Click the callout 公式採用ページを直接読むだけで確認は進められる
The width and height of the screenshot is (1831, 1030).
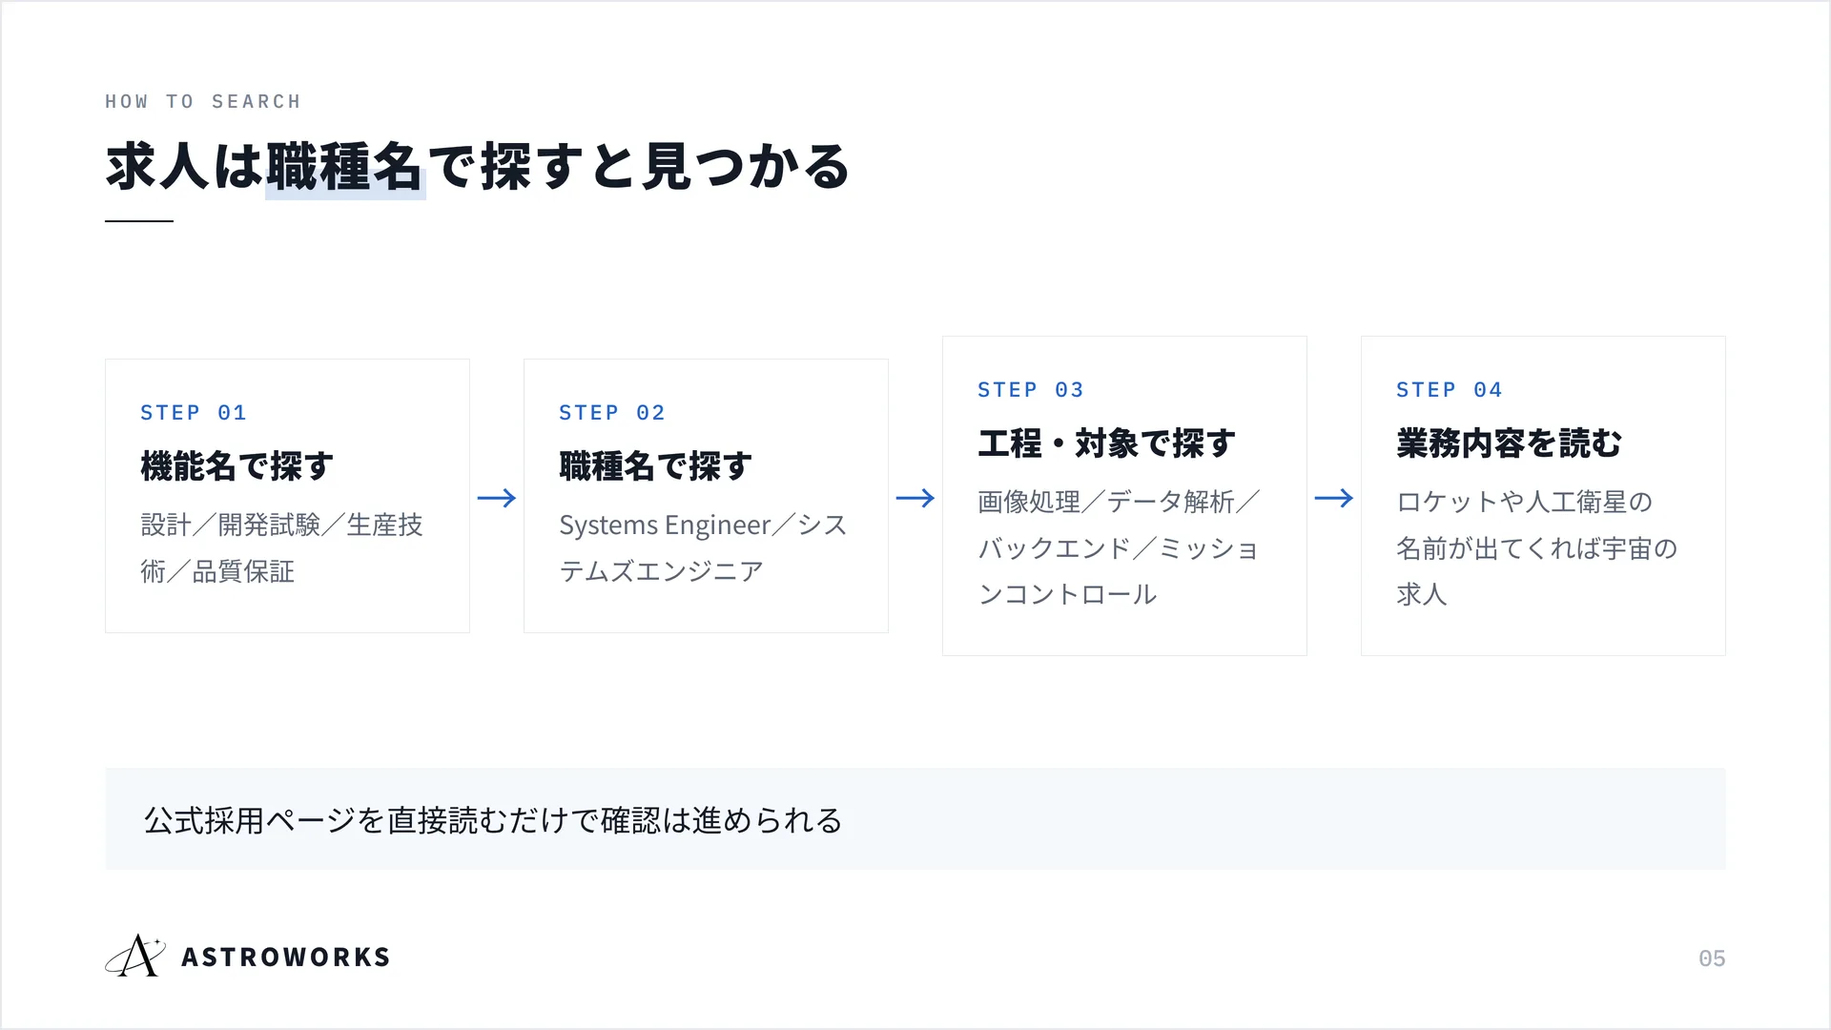(915, 819)
